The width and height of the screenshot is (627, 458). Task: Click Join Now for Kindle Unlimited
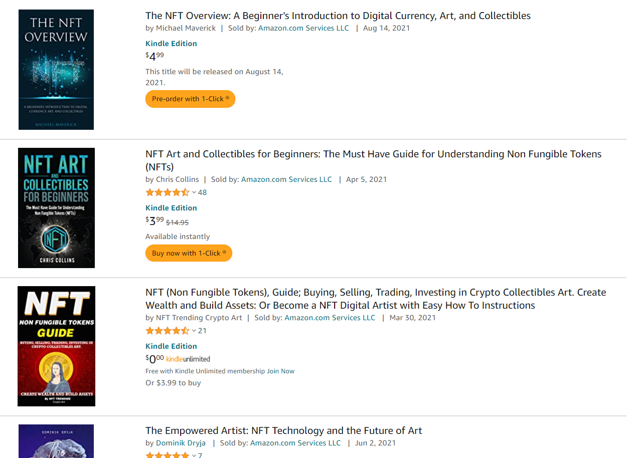pos(280,371)
